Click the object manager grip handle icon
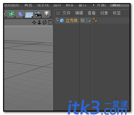Image resolution: width=134 pixels, height=115 pixels. [x=58, y=13]
